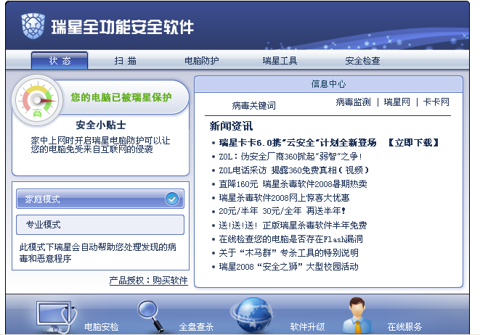Click 产品授权：购买软件 link
The image size is (480, 335).
pyautogui.click(x=148, y=281)
